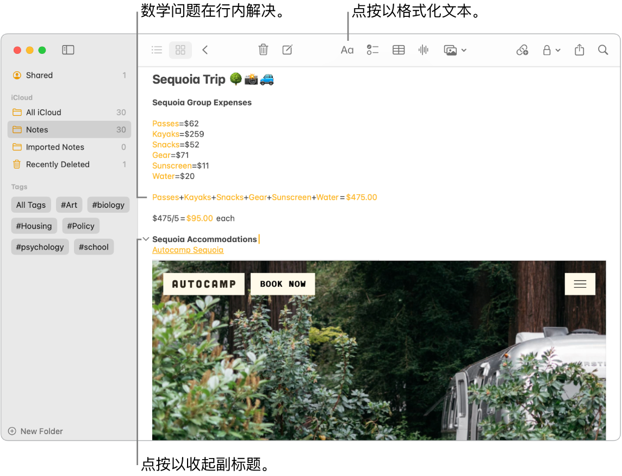This screenshot has width=622, height=476.
Task: Add a table to the note
Action: pyautogui.click(x=399, y=50)
